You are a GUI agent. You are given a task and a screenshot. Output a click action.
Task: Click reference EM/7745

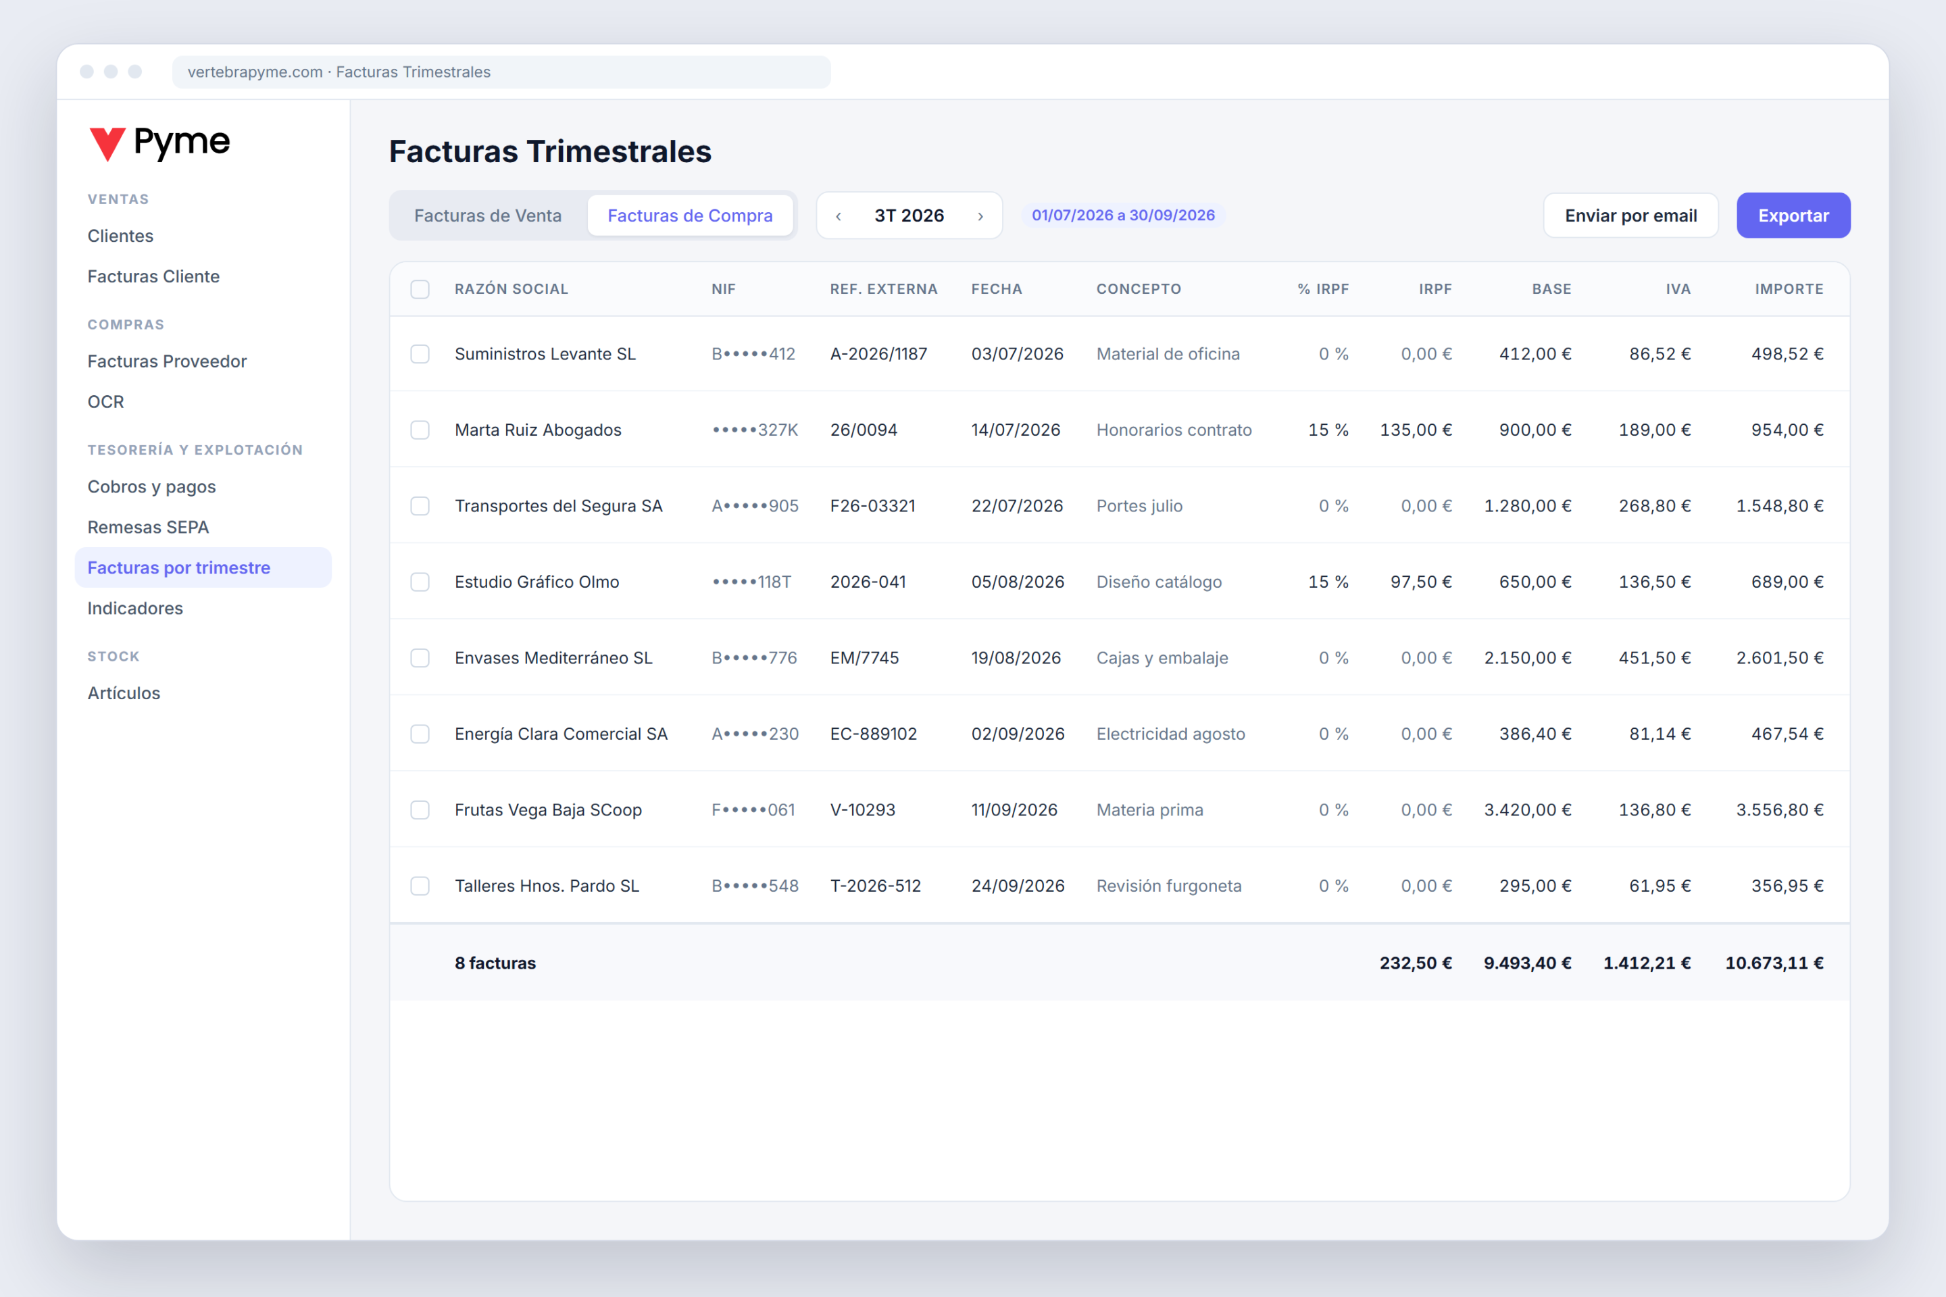[x=865, y=659]
